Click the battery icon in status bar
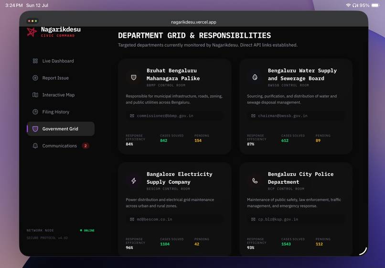 point(375,5)
